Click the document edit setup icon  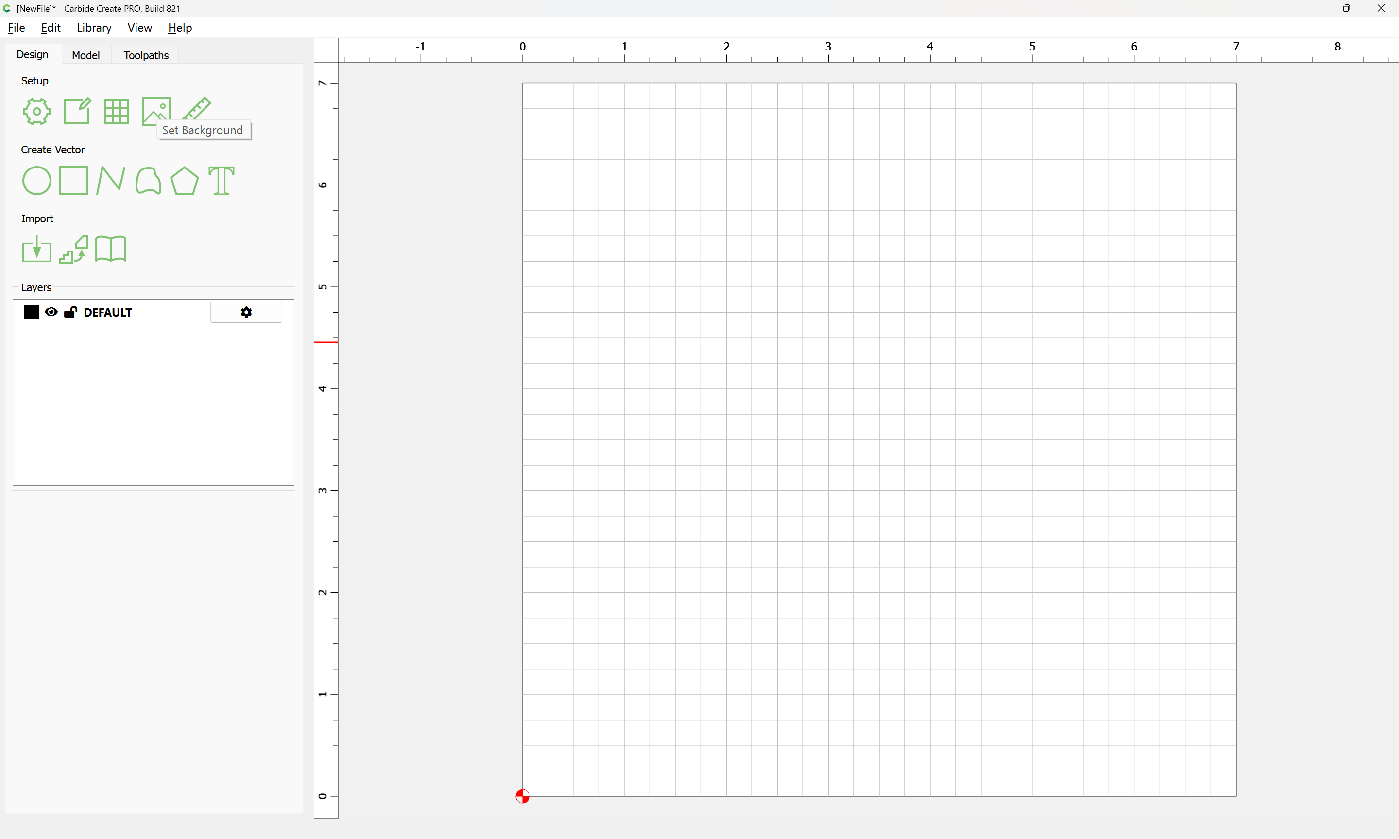77,111
